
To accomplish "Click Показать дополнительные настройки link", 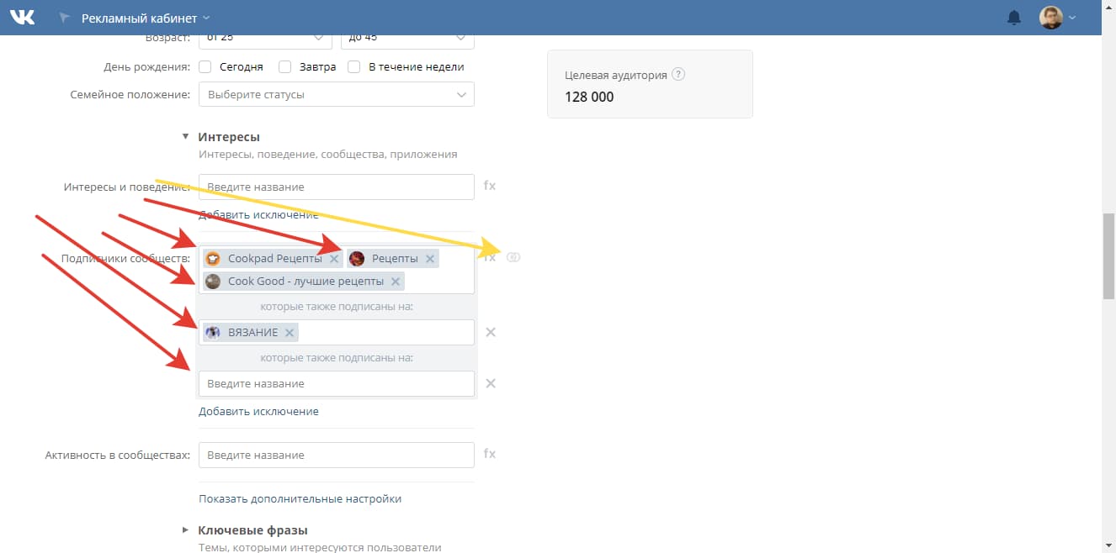I will click(x=300, y=498).
